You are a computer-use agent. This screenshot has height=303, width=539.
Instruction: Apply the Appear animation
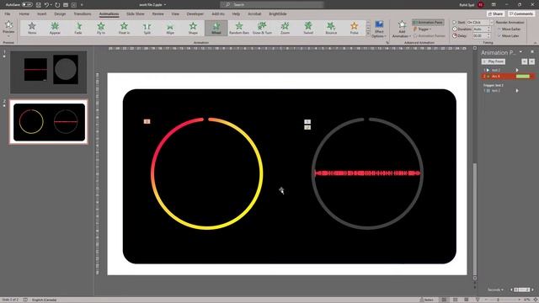coord(55,28)
